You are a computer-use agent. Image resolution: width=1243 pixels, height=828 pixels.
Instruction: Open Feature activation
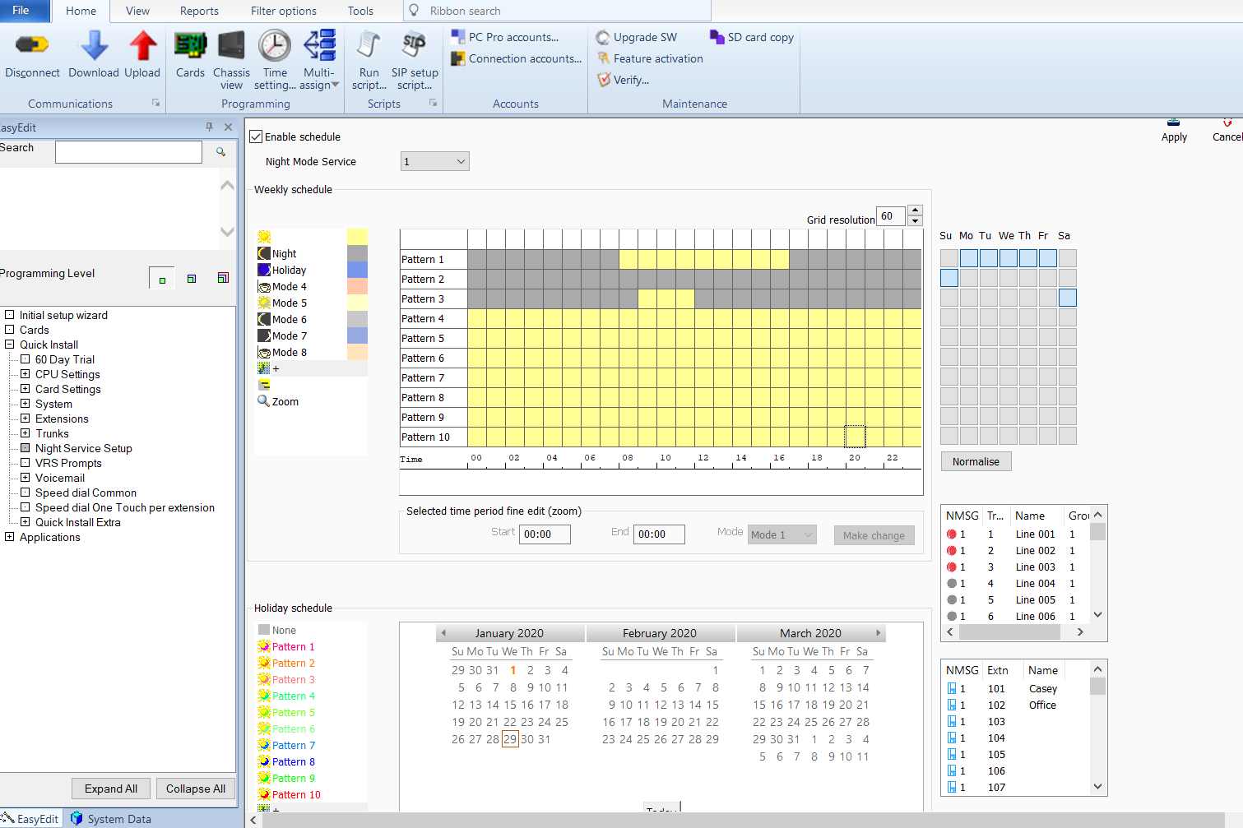pos(650,58)
